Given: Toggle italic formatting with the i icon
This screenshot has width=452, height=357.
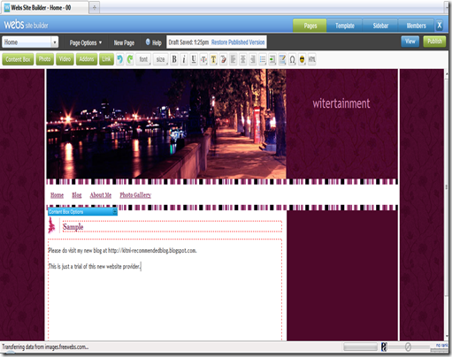Looking at the screenshot, I should click(184, 59).
